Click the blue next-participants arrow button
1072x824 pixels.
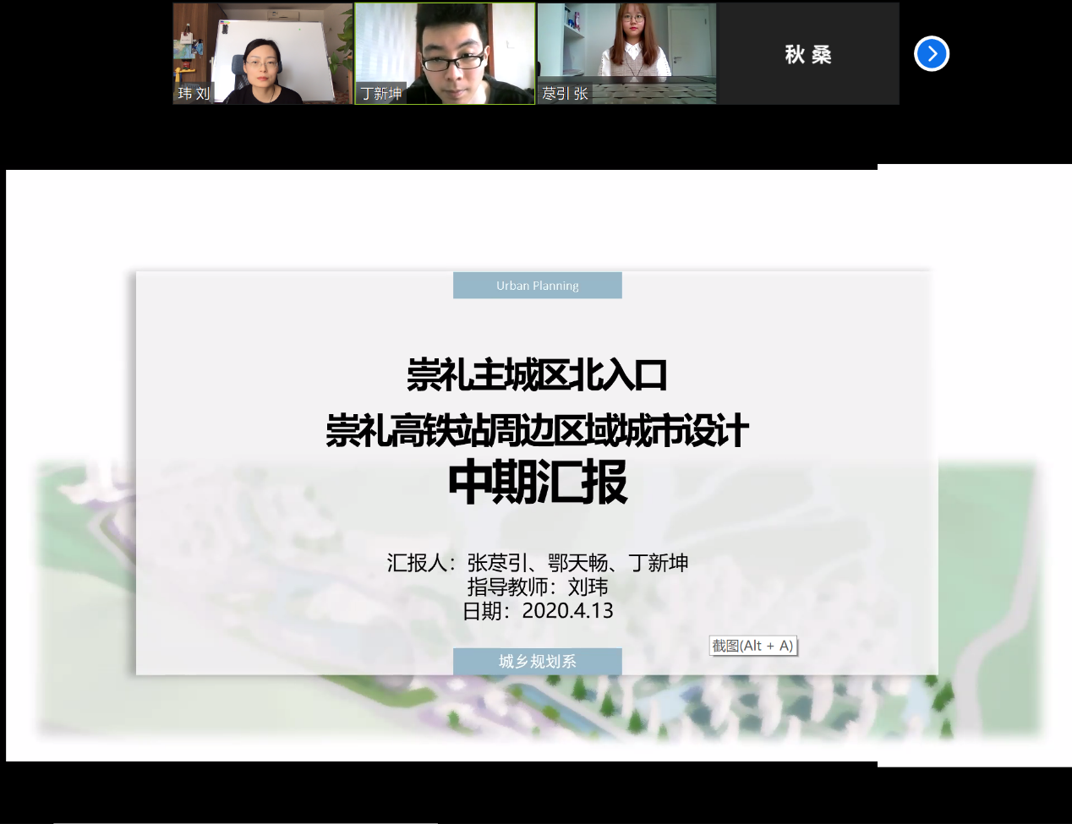[932, 54]
